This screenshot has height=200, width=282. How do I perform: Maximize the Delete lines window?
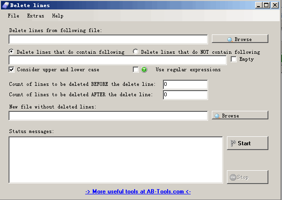pyautogui.click(x=266, y=5)
